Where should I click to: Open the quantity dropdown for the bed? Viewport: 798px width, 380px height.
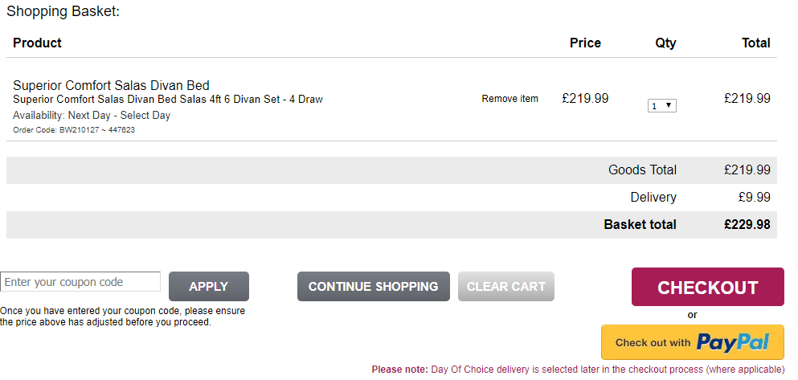(x=661, y=106)
